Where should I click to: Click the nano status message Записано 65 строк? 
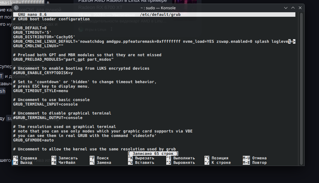(x=153, y=153)
